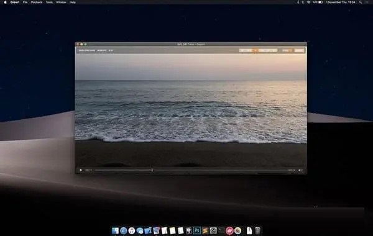Click the date and time in the menu bar
373x236 pixels.
(341, 2)
